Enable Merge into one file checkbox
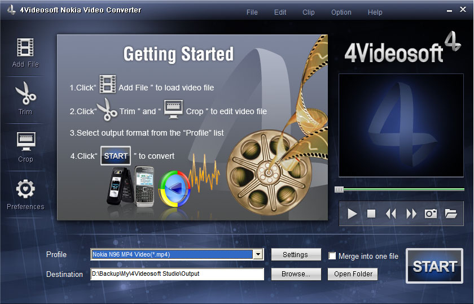 click(332, 256)
